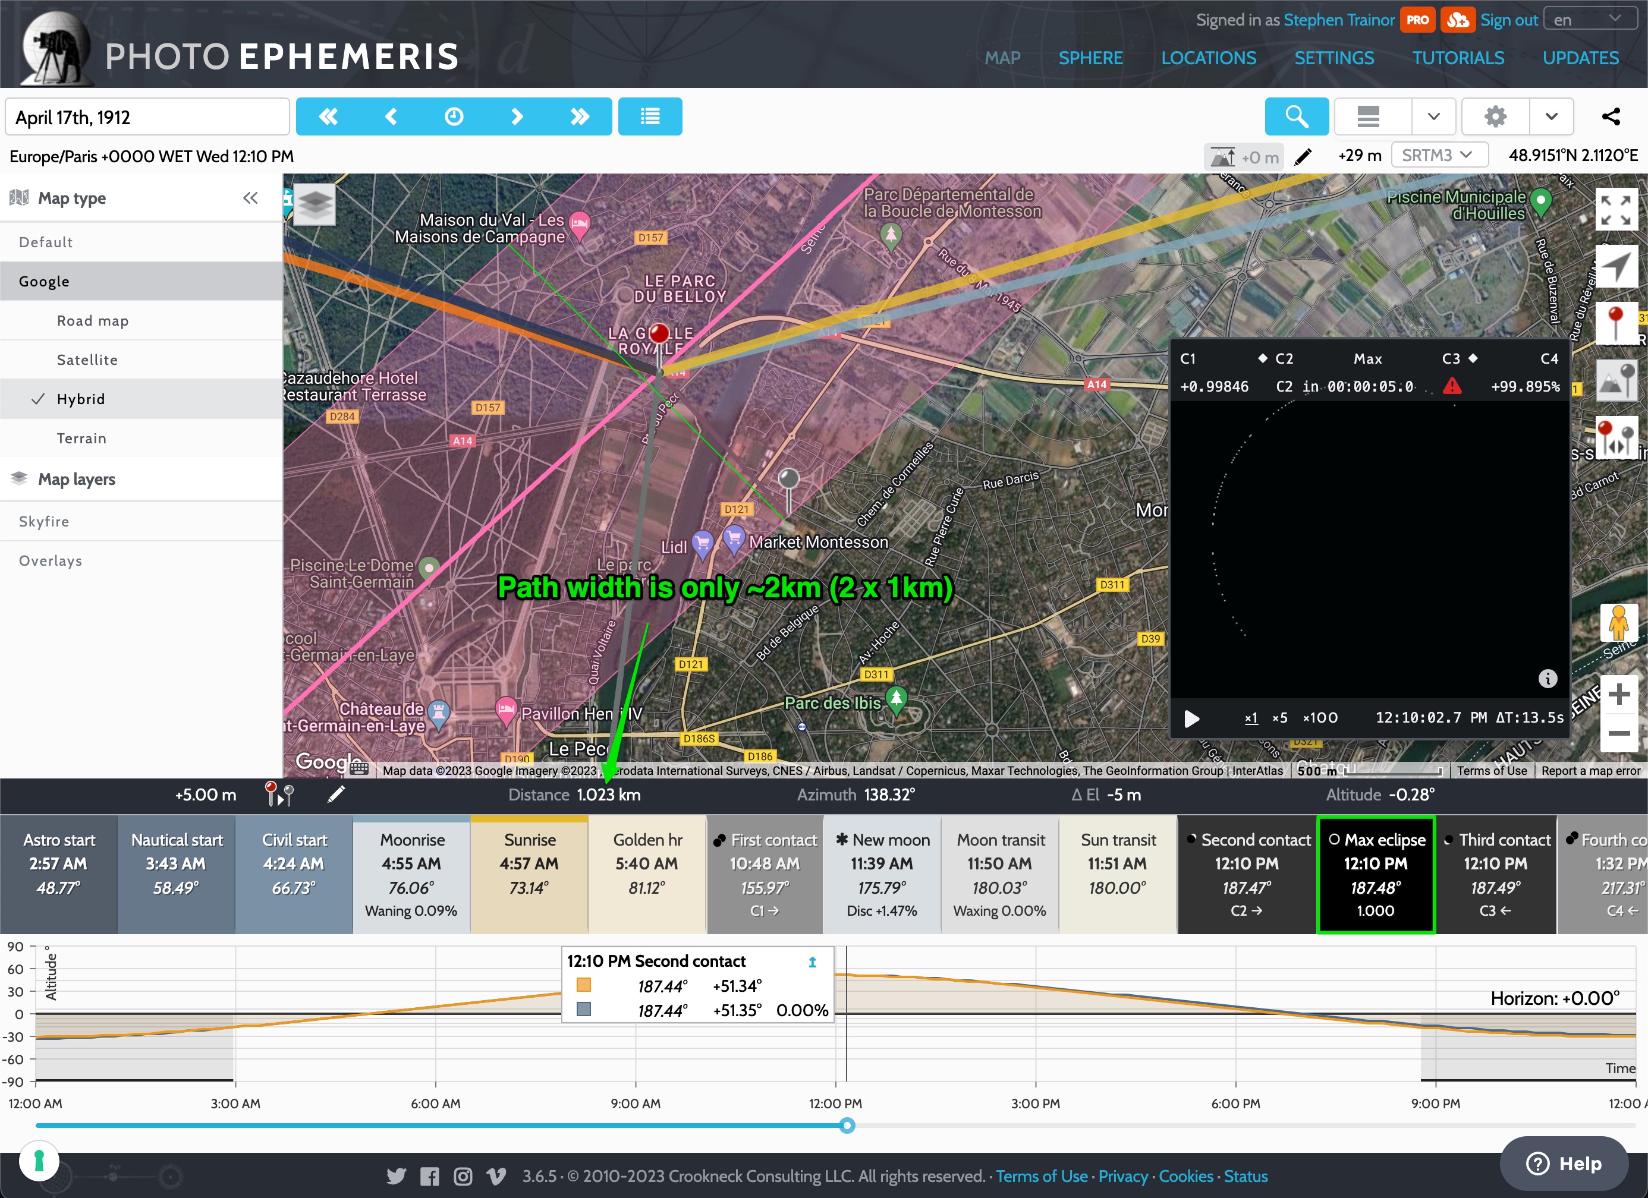This screenshot has height=1198, width=1648.
Task: Click the share icon
Action: pyautogui.click(x=1611, y=116)
